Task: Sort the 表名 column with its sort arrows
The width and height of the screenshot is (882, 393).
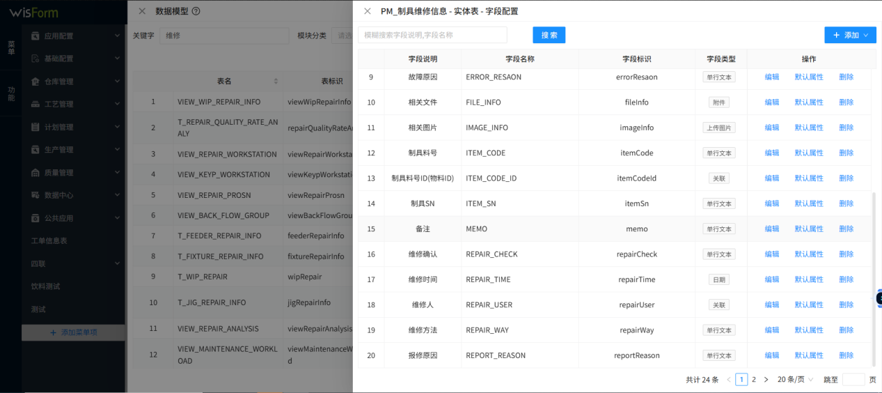Action: [276, 82]
